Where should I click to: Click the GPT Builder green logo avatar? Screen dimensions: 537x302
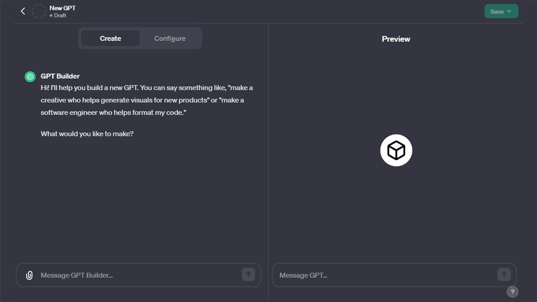pyautogui.click(x=30, y=77)
